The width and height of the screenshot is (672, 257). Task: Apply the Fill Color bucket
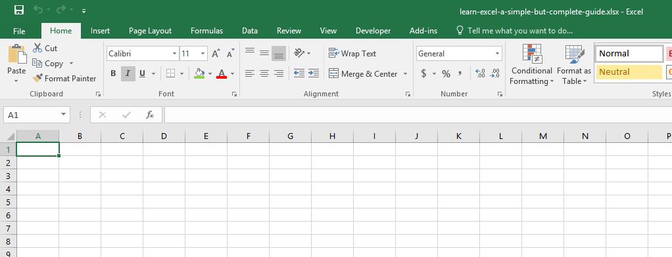click(199, 73)
